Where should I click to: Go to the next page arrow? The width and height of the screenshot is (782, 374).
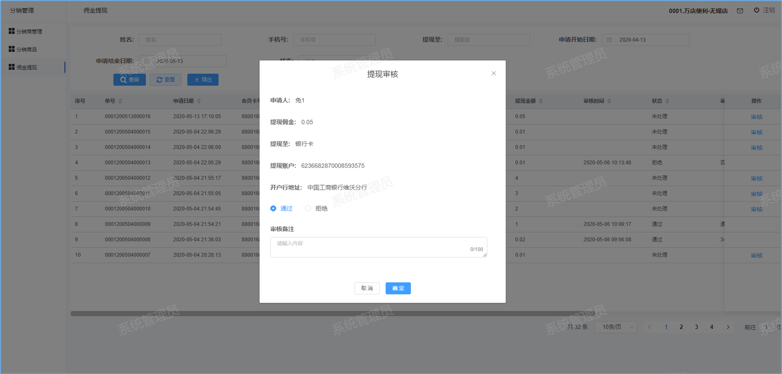click(728, 327)
